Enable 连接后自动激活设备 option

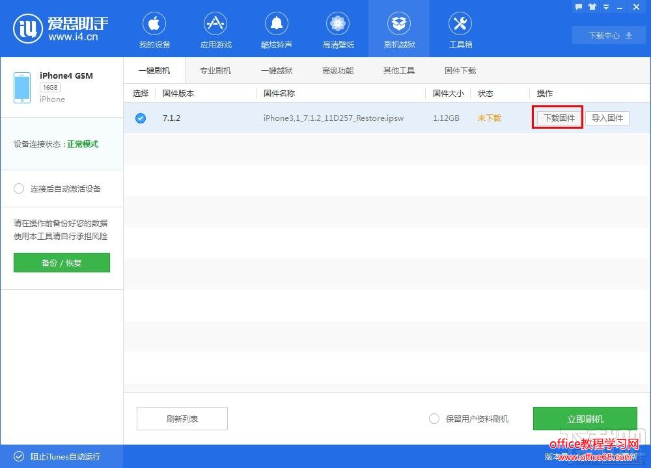coord(19,188)
